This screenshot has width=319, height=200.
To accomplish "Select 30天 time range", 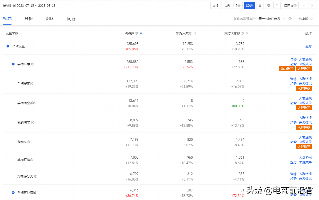I will [x=249, y=5].
